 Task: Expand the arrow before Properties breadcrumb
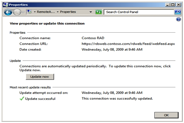pyautogui.click(x=57, y=12)
